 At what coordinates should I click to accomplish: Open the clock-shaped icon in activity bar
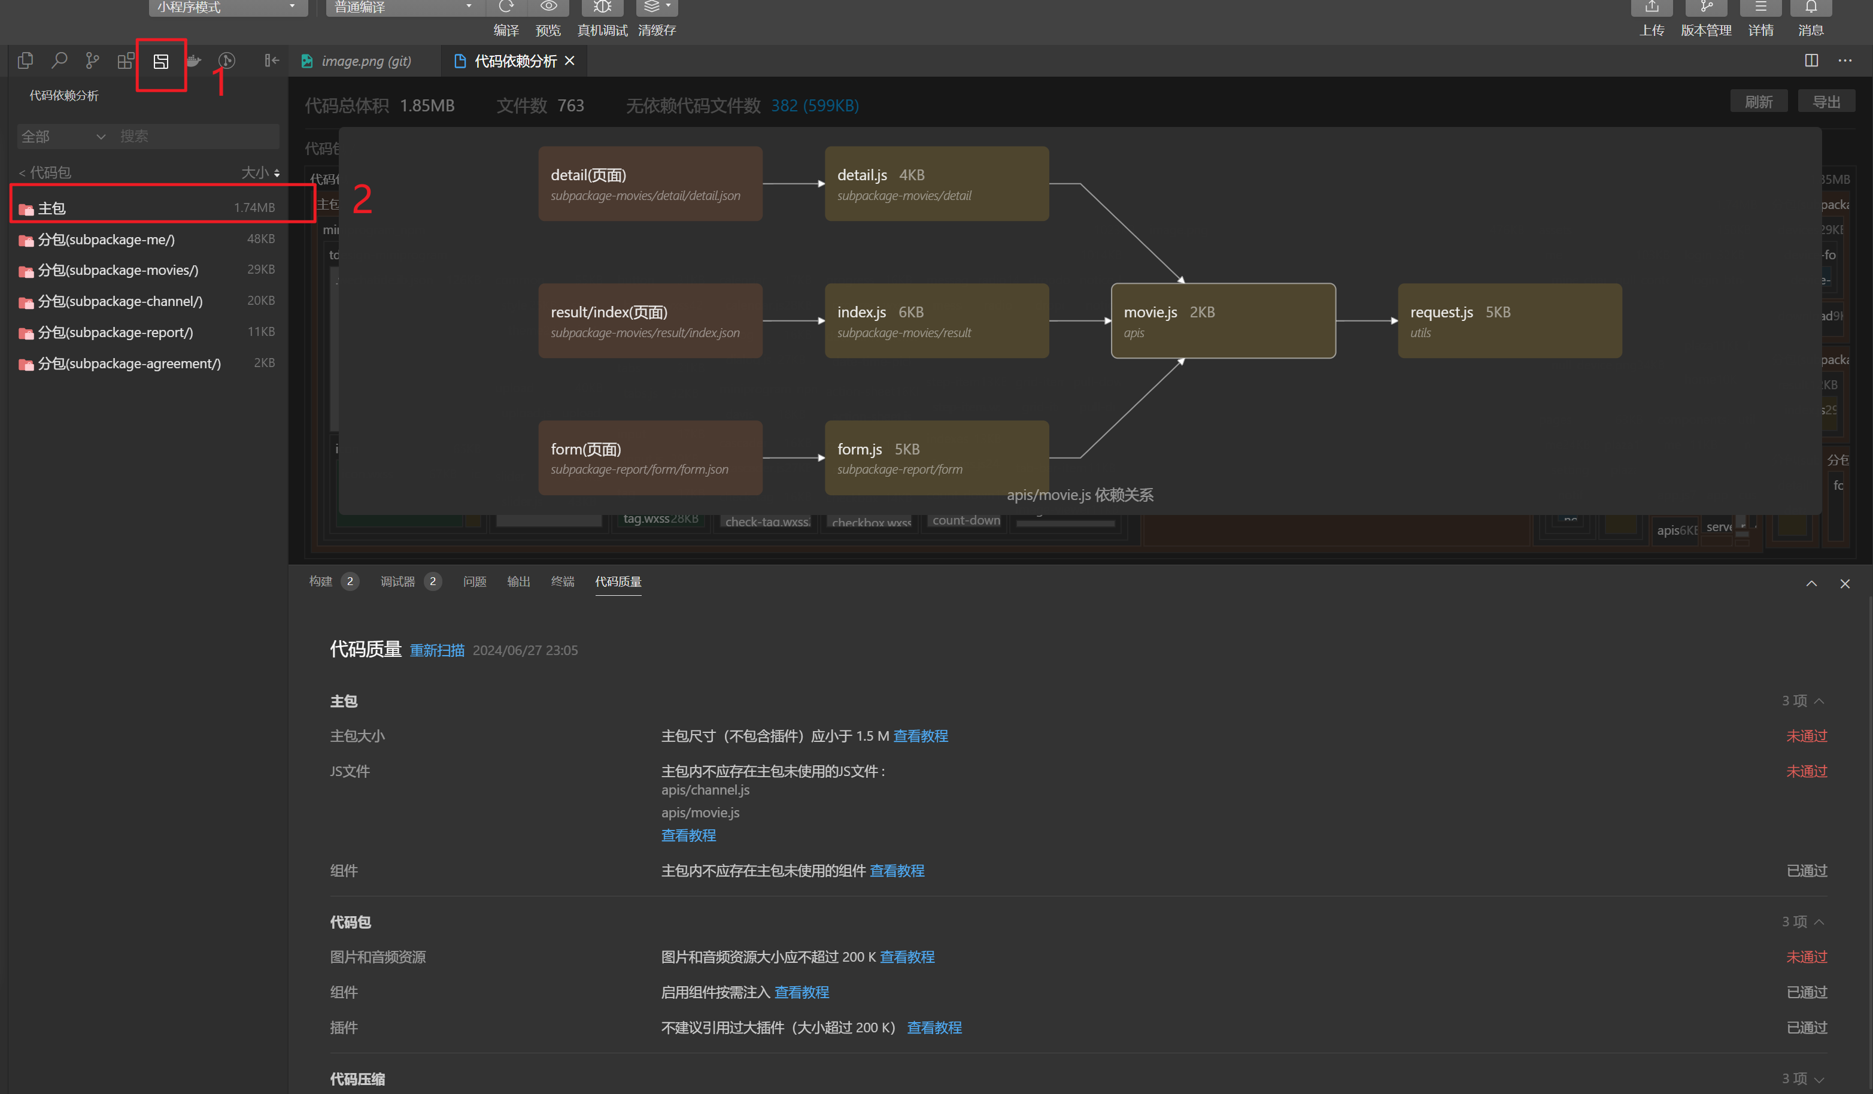(227, 60)
